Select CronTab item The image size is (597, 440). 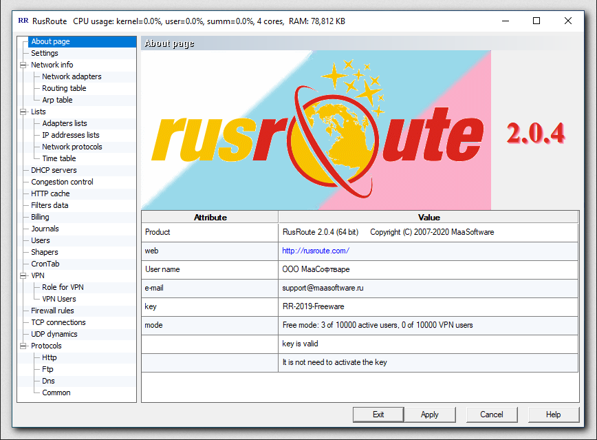(45, 264)
